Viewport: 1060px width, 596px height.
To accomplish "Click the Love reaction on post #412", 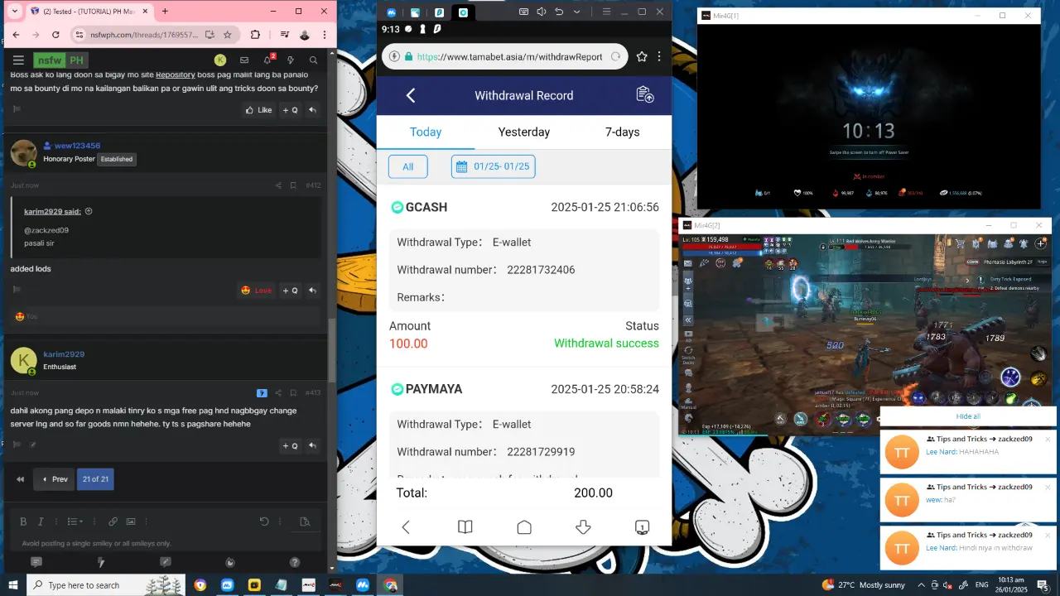I will [x=257, y=291].
